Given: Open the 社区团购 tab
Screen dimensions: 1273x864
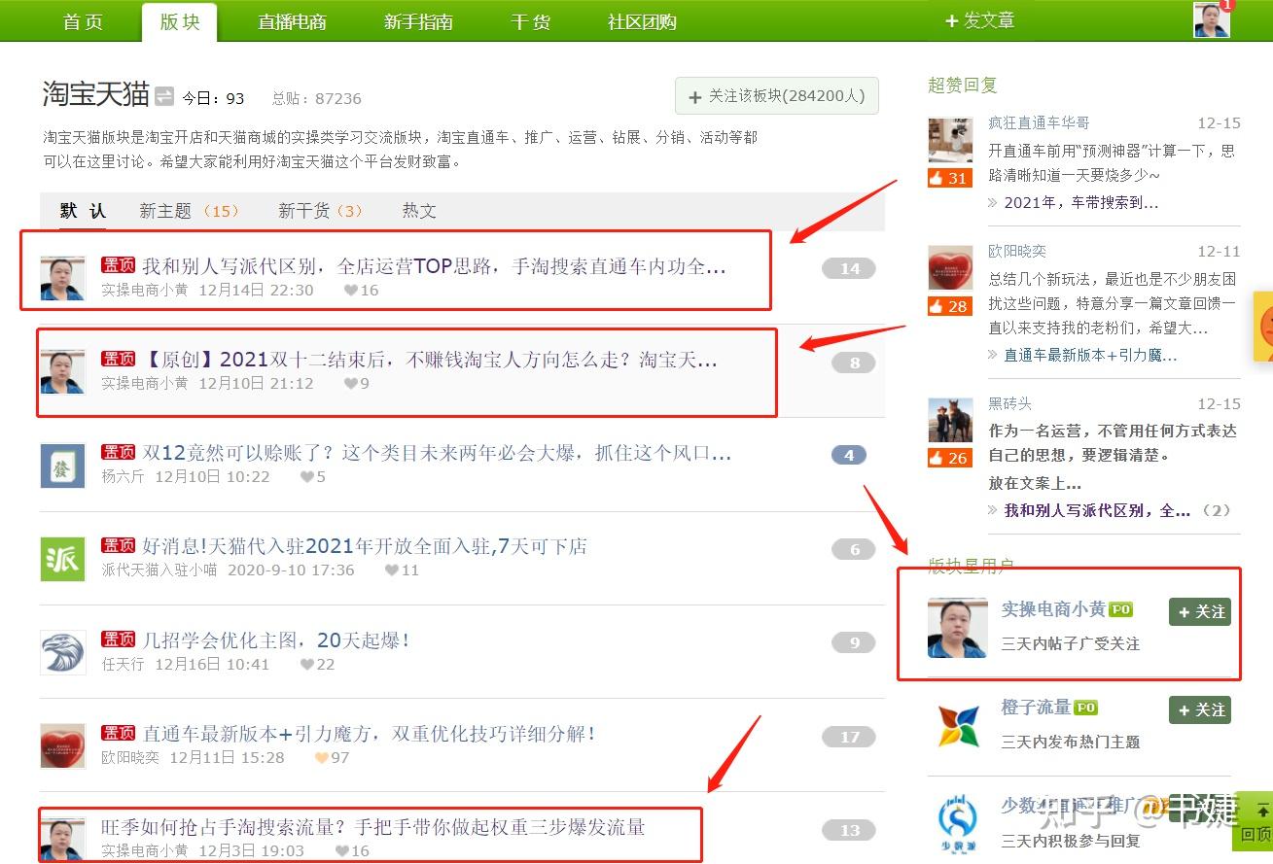Looking at the screenshot, I should pyautogui.click(x=642, y=21).
